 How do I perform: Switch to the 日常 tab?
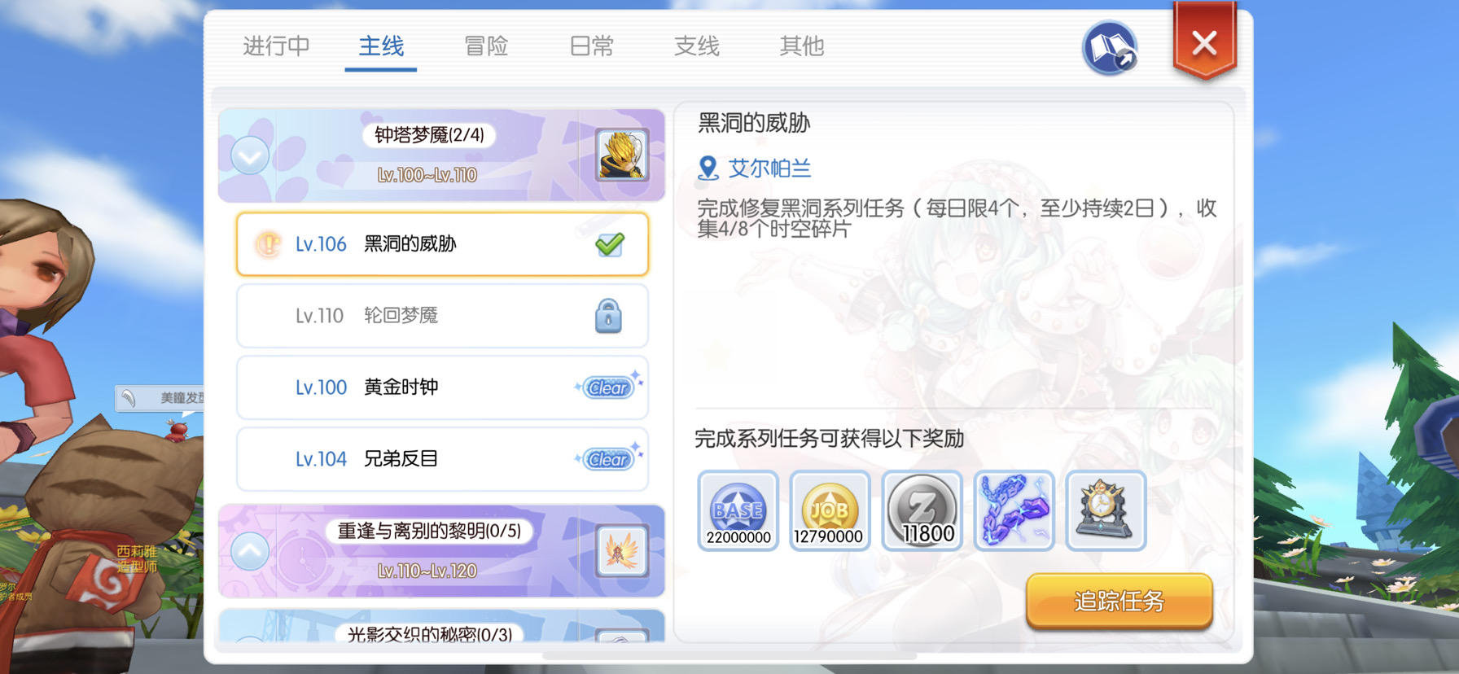592,46
